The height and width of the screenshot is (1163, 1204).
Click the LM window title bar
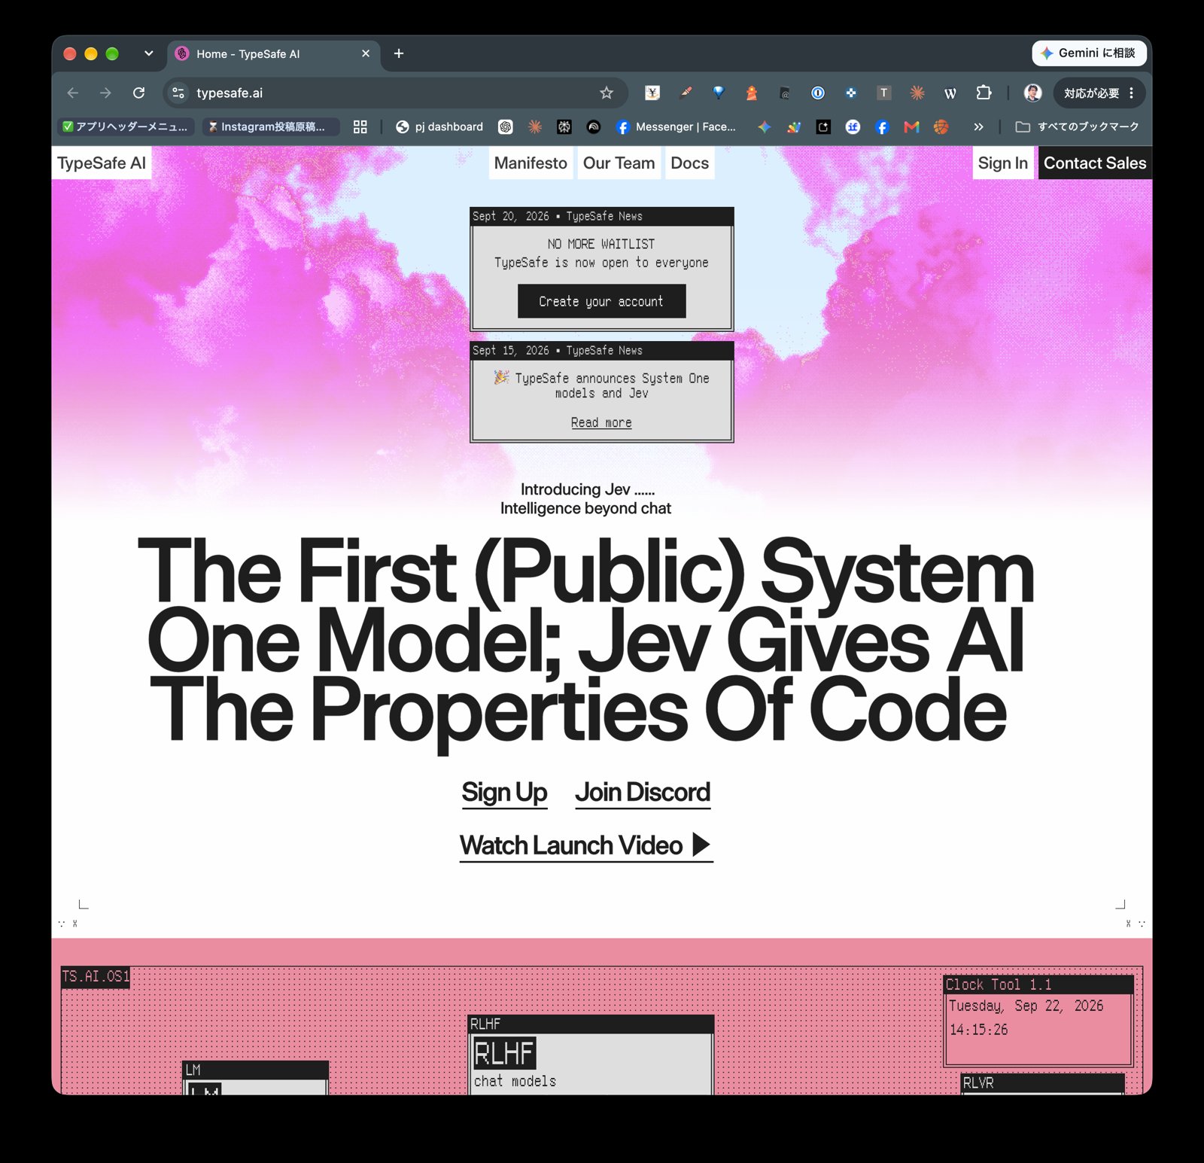pos(255,1070)
